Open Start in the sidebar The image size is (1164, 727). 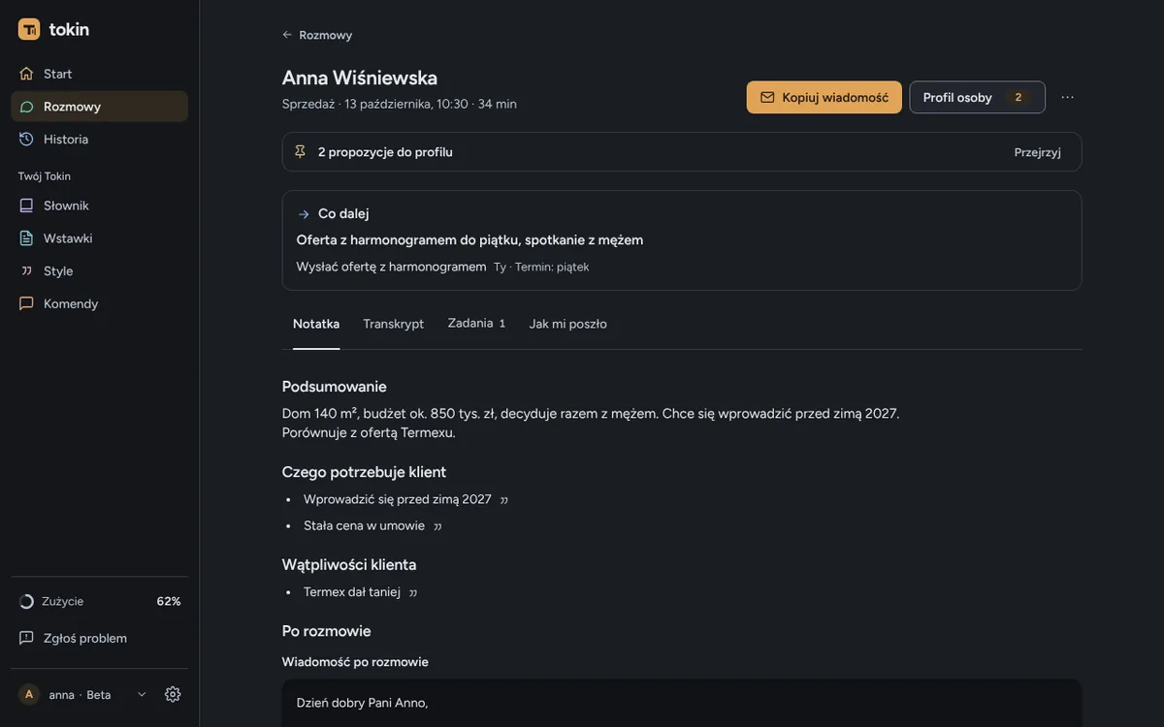(99, 74)
